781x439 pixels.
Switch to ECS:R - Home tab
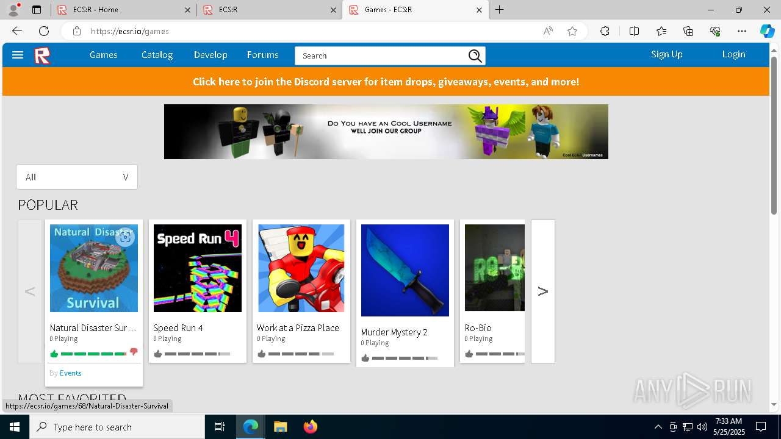tap(122, 10)
